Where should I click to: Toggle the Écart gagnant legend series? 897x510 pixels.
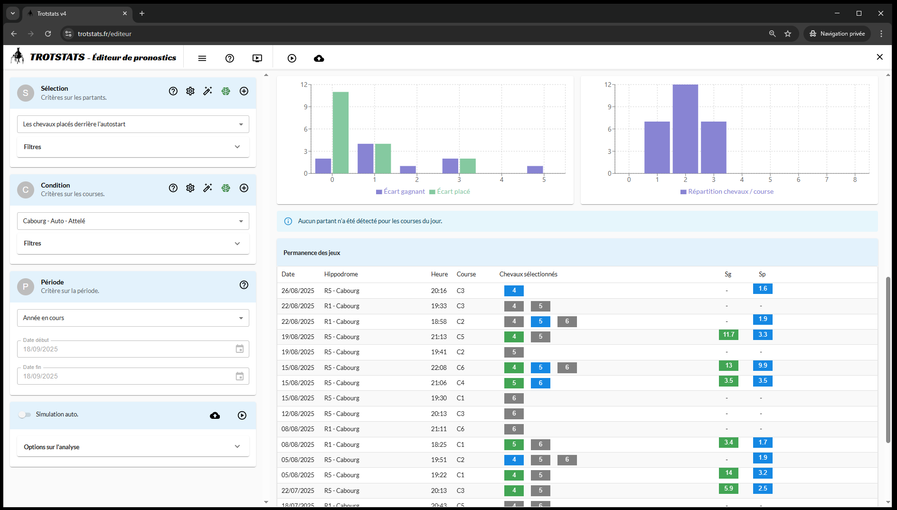400,192
